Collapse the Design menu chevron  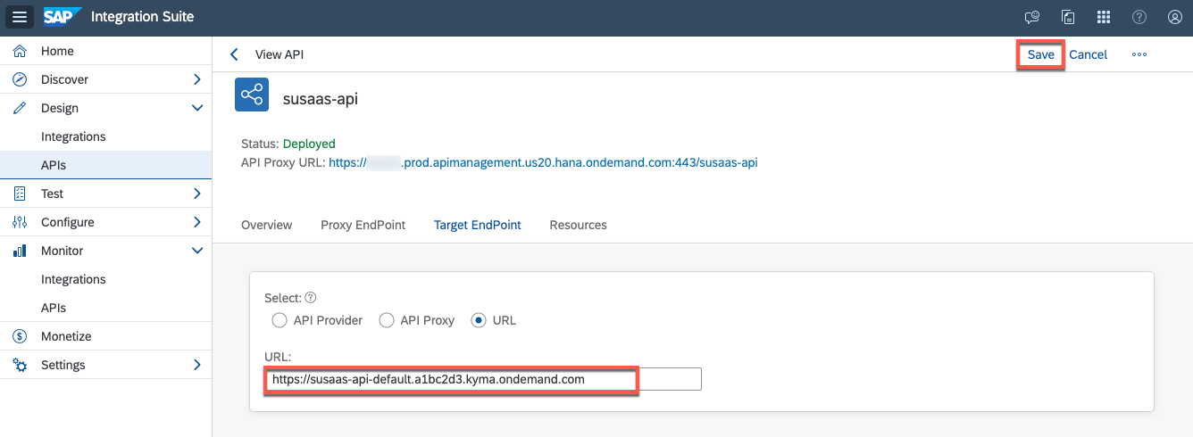(197, 108)
